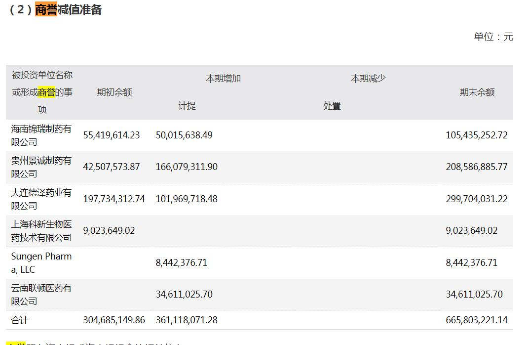Click the unit label 单位：元
528x345 pixels.
coord(493,37)
